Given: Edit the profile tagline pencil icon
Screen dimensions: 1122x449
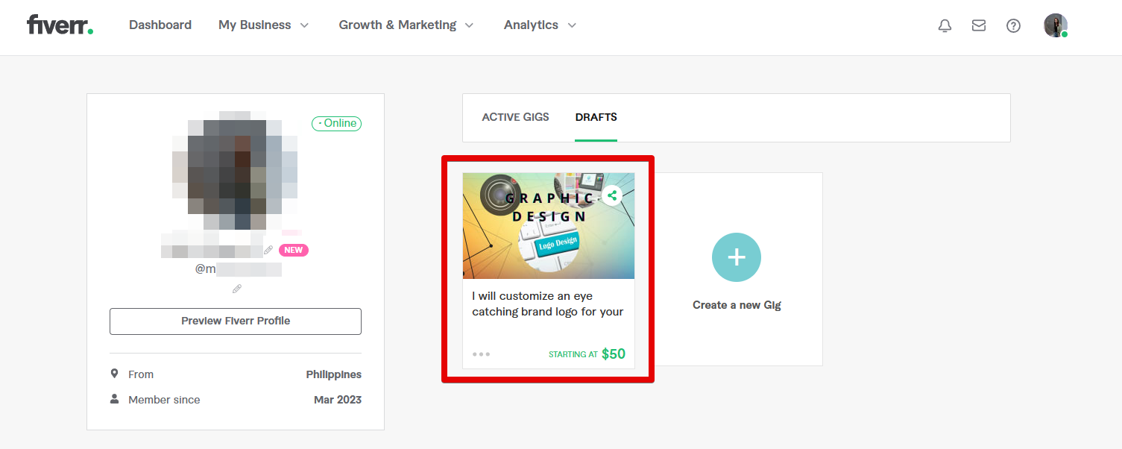Looking at the screenshot, I should 236,289.
